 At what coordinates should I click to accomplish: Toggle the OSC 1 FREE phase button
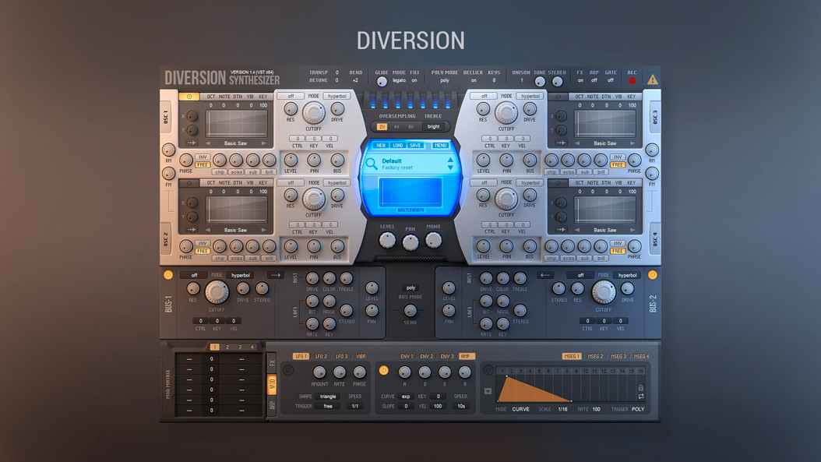(202, 164)
